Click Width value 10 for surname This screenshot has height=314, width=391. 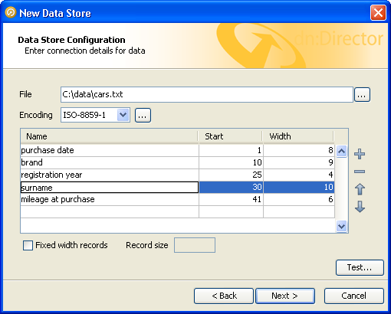click(299, 187)
